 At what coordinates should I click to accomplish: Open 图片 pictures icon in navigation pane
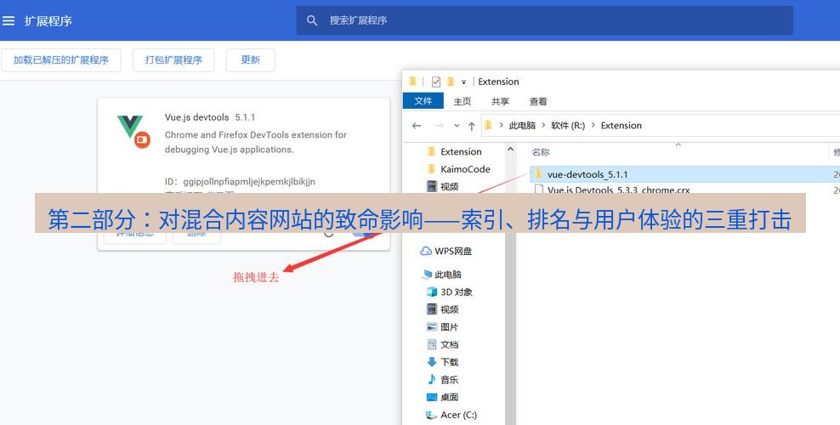pyautogui.click(x=432, y=327)
